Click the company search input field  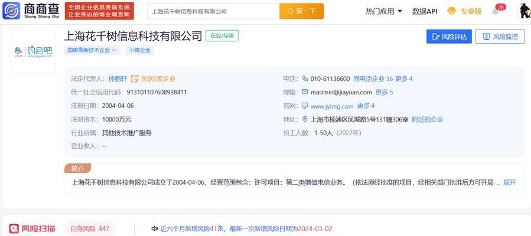click(213, 11)
